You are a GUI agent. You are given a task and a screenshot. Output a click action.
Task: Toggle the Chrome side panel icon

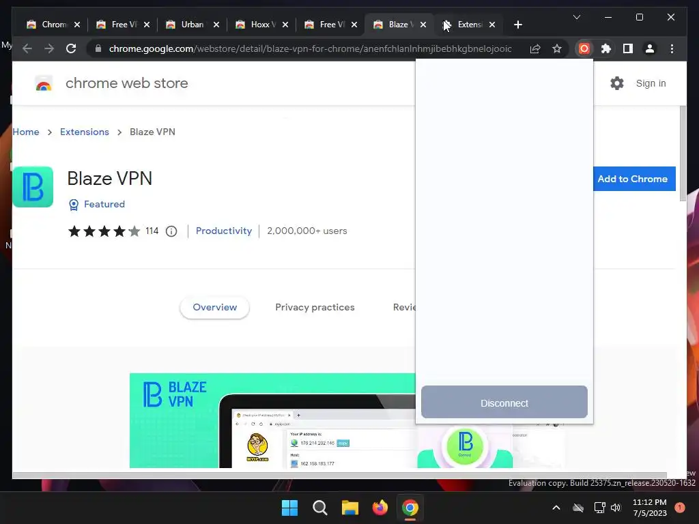pos(628,48)
